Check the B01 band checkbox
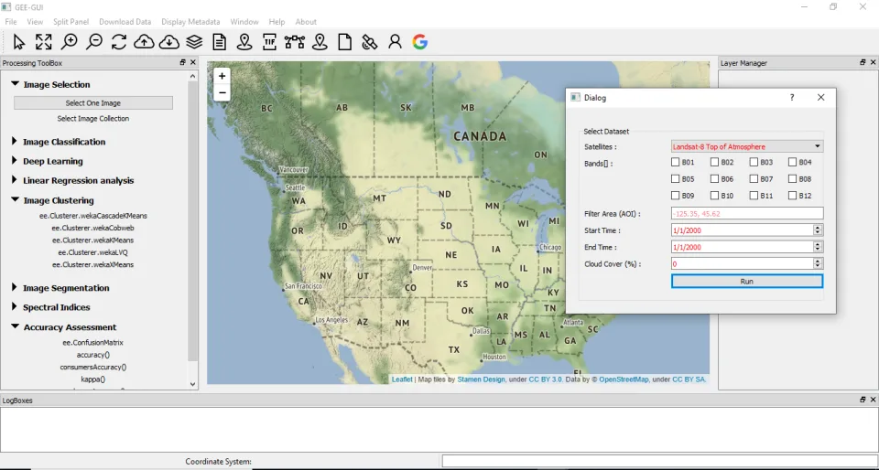This screenshot has width=879, height=470. coord(676,162)
